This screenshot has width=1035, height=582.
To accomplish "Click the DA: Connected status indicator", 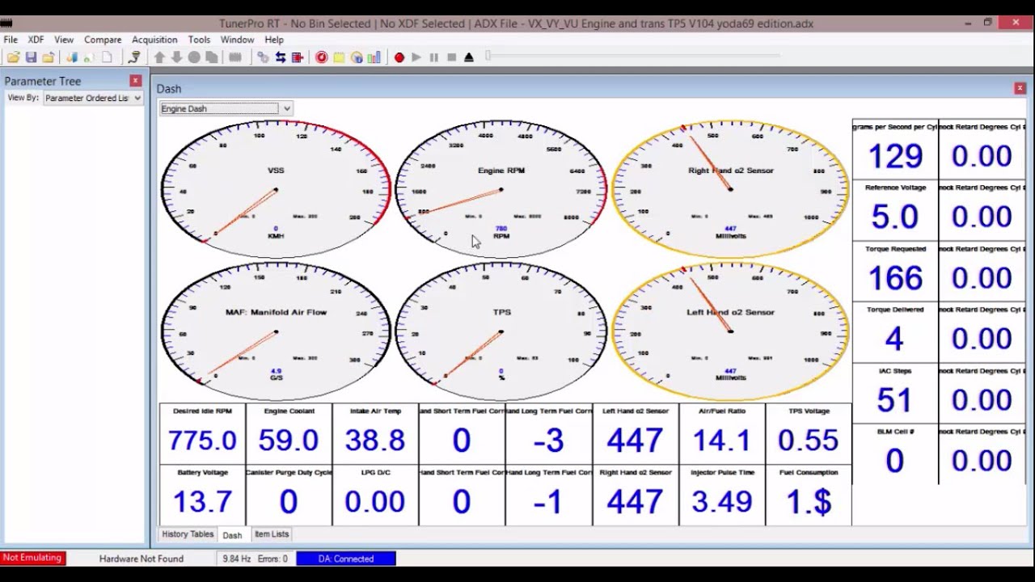I will pos(346,559).
